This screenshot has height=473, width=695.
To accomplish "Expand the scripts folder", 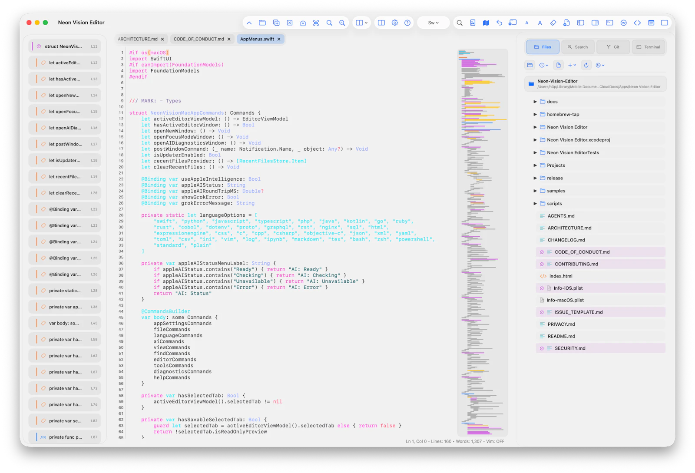I will point(535,204).
